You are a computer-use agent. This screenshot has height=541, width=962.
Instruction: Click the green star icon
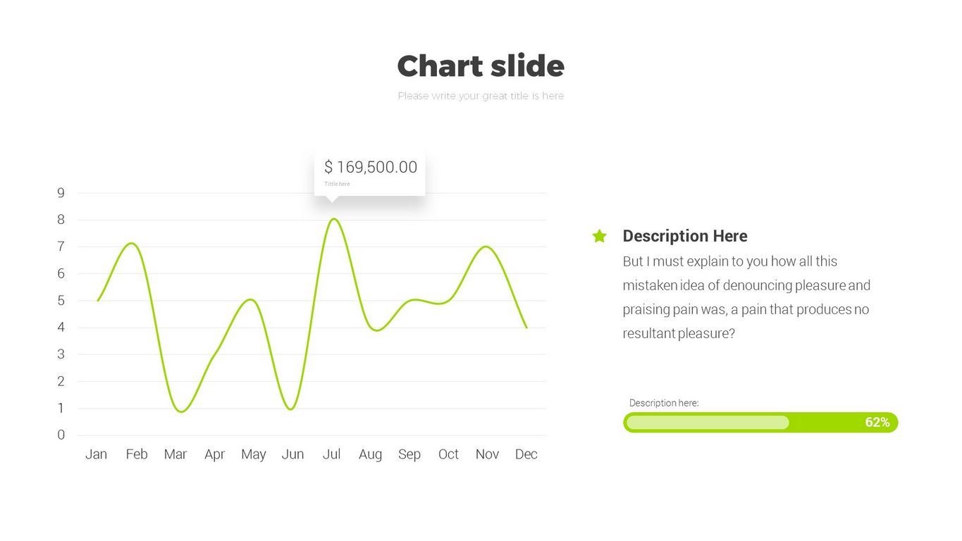[x=599, y=236]
